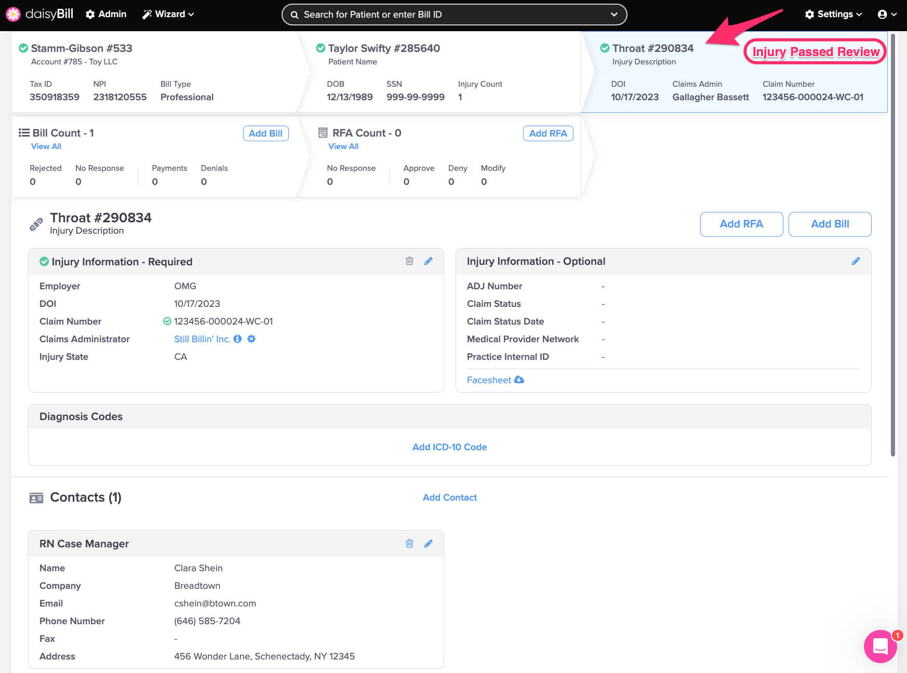Viewport: 907px width, 673px height.
Task: Click the large Add Bill button
Action: [830, 224]
